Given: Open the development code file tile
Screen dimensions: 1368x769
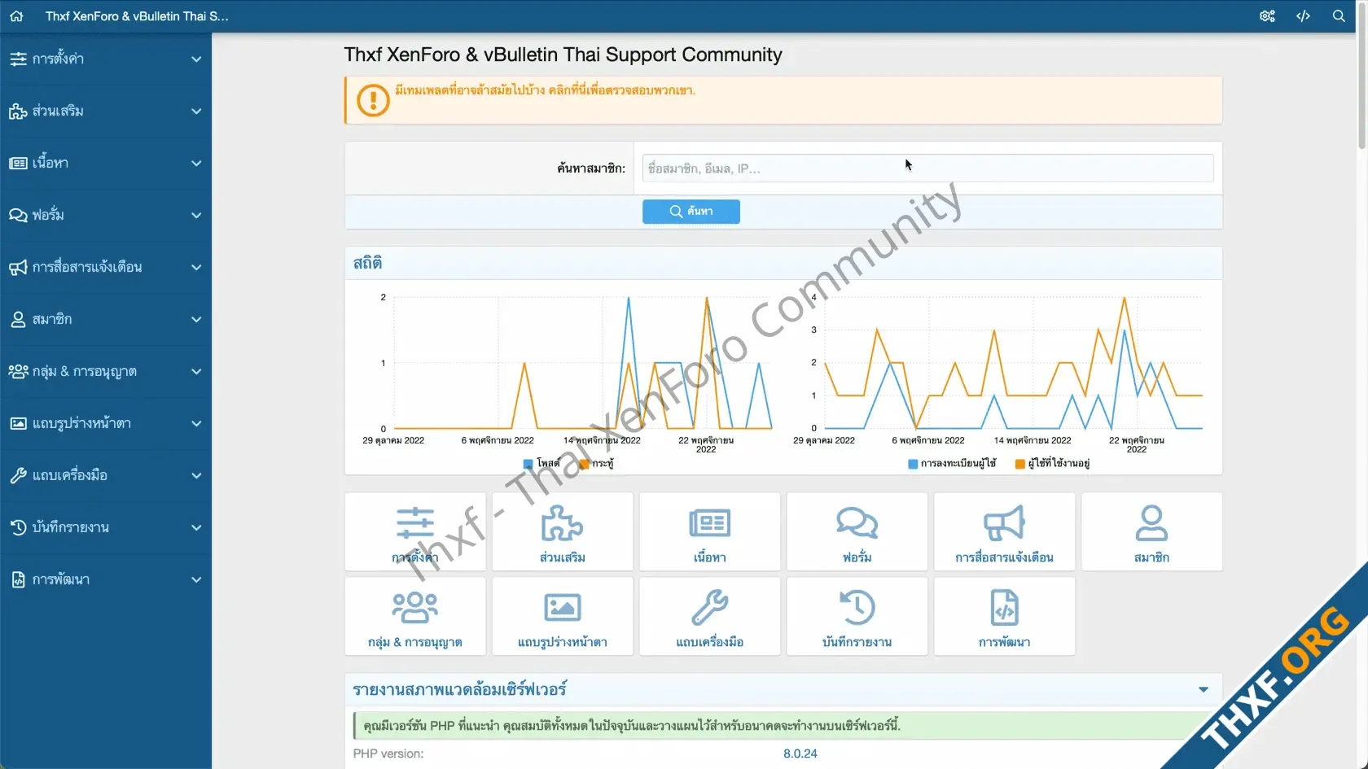Looking at the screenshot, I should coord(1004,617).
